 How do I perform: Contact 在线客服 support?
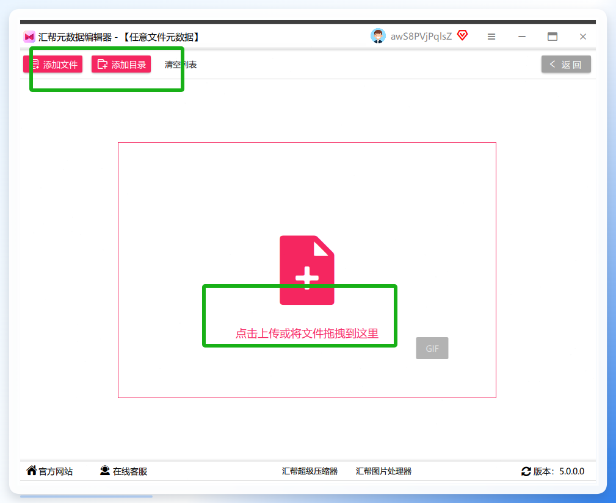point(130,471)
